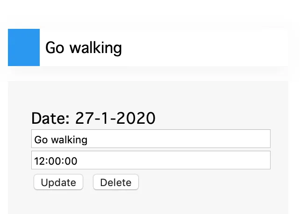Click blank space inside the task name input

pyautogui.click(x=187, y=139)
